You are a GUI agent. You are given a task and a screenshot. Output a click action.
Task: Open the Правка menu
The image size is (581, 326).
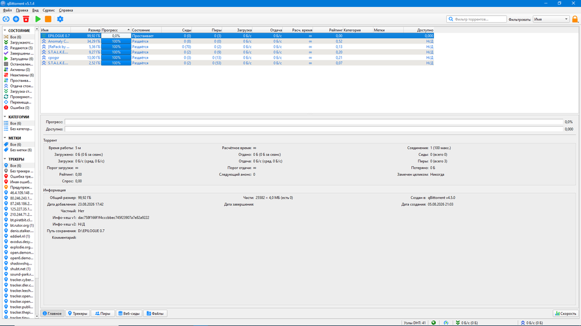pyautogui.click(x=22, y=10)
